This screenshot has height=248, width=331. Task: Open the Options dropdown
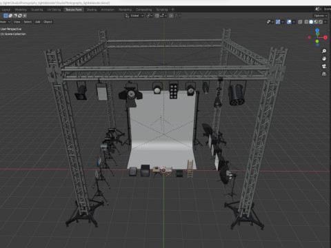[x=321, y=16]
